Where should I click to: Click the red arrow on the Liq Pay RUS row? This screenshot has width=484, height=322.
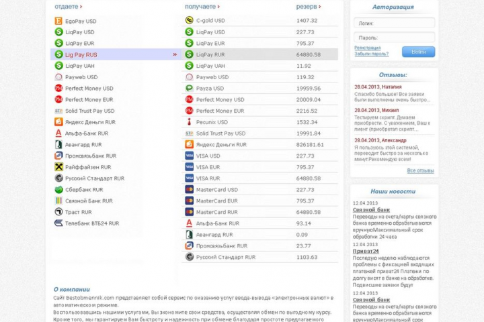[x=175, y=54]
